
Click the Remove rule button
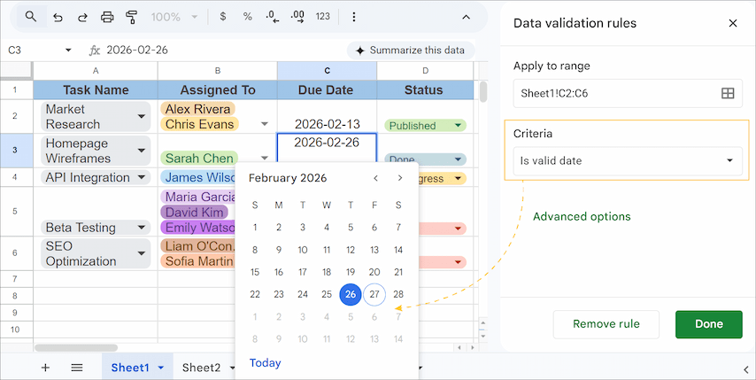pyautogui.click(x=606, y=324)
